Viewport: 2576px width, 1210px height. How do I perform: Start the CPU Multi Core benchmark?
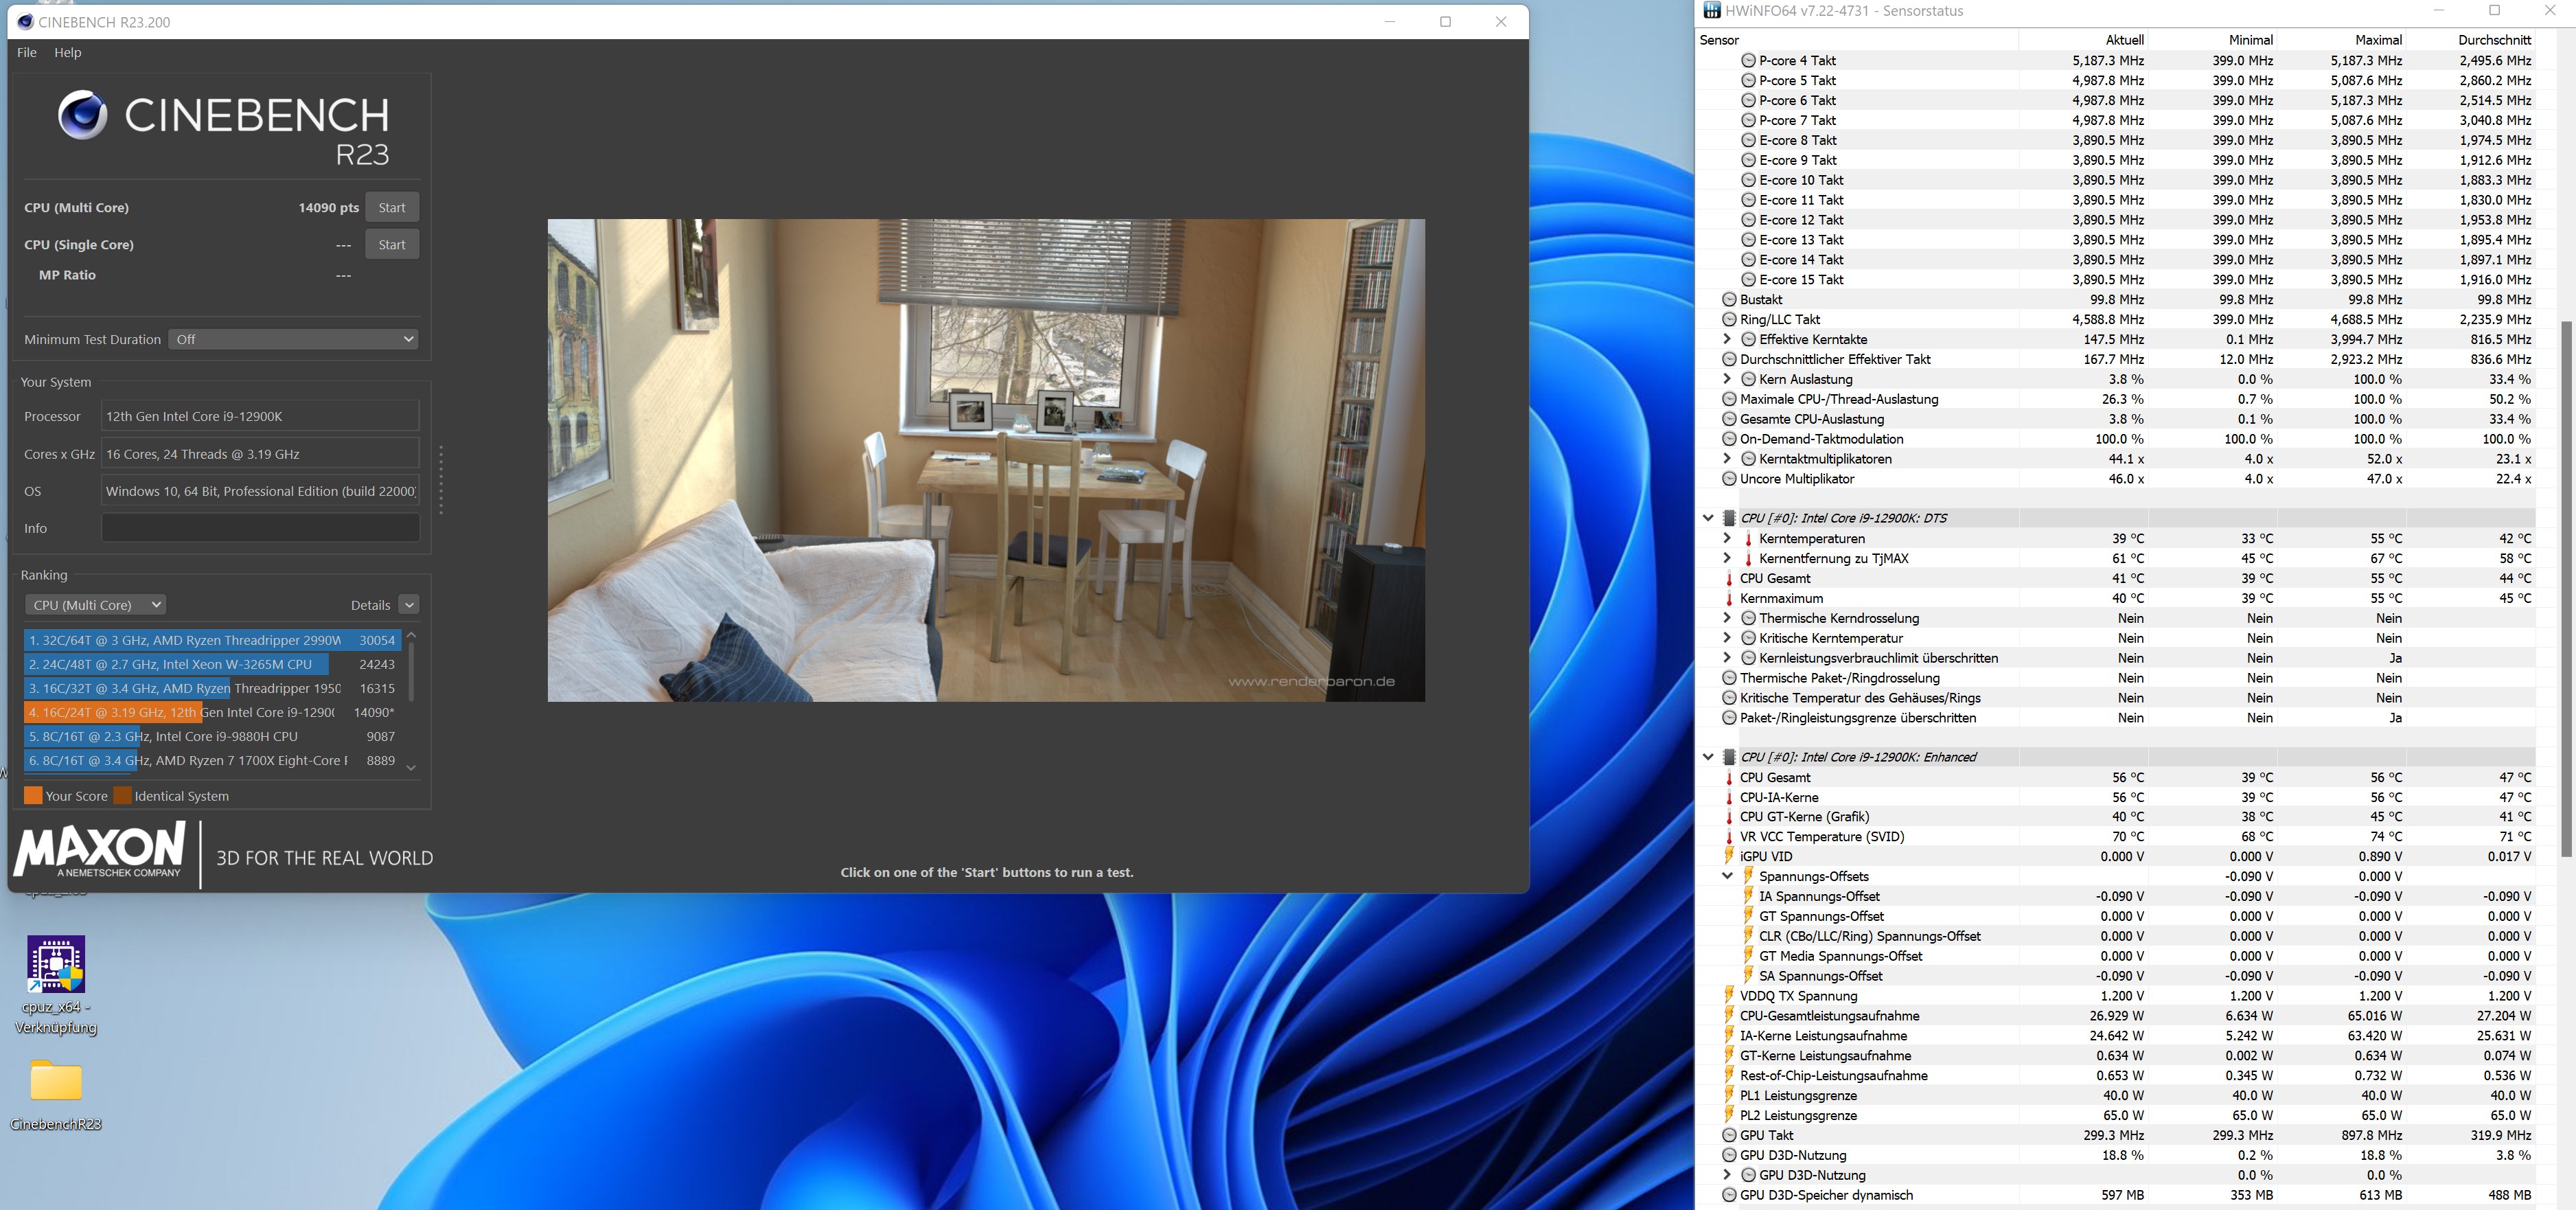(391, 207)
